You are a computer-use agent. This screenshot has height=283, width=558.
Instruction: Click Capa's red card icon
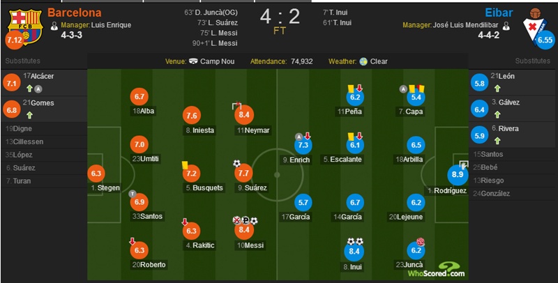coord(421,88)
